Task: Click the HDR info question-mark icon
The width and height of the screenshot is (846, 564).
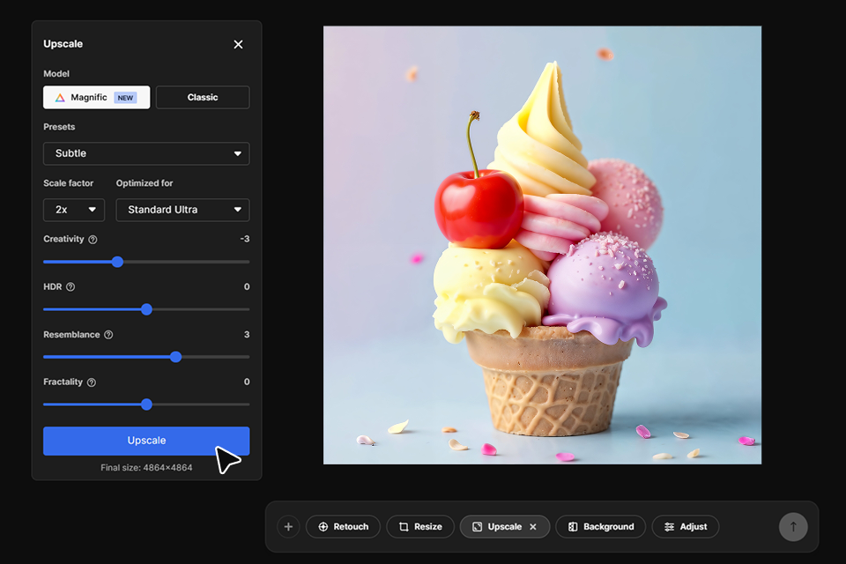Action: click(70, 287)
